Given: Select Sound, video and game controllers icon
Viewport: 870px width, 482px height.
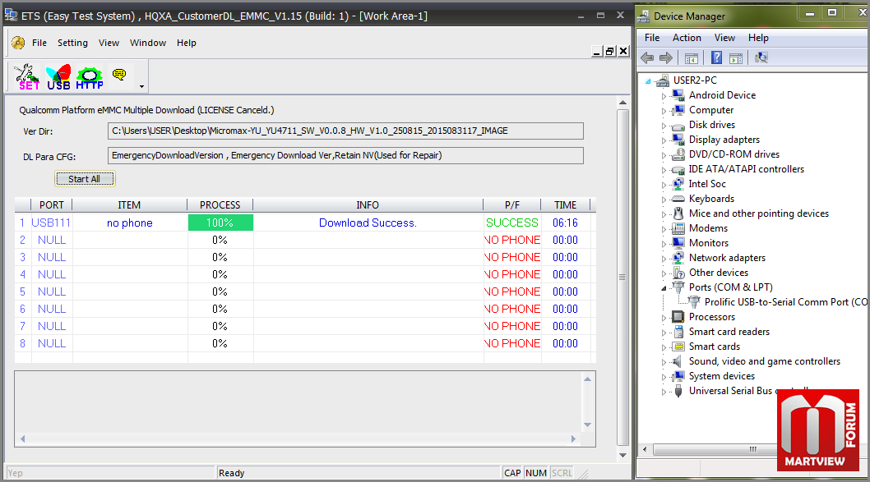Looking at the screenshot, I should point(678,361).
